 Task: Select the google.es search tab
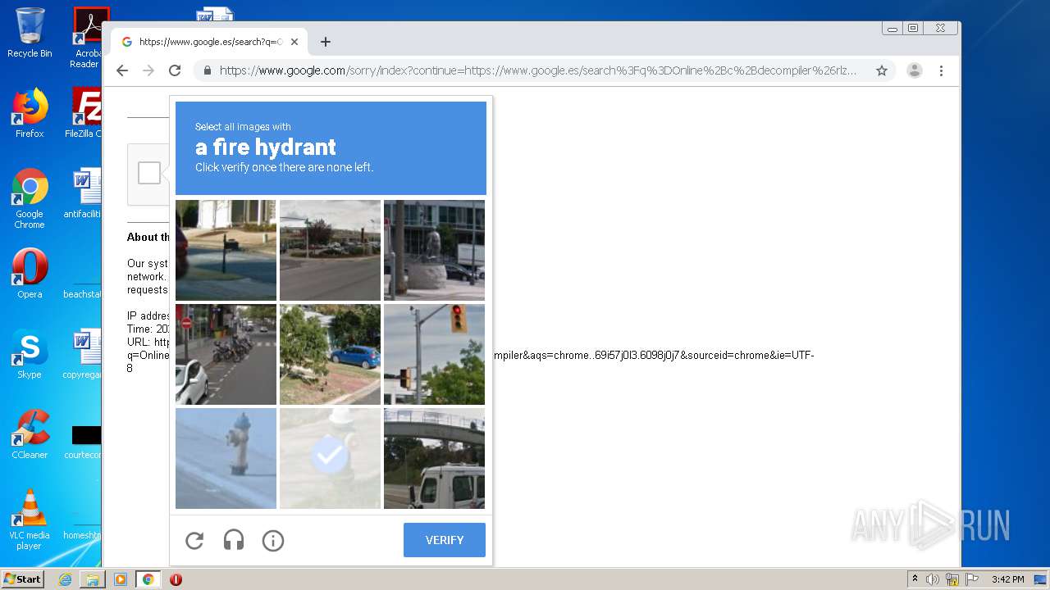[x=210, y=42]
